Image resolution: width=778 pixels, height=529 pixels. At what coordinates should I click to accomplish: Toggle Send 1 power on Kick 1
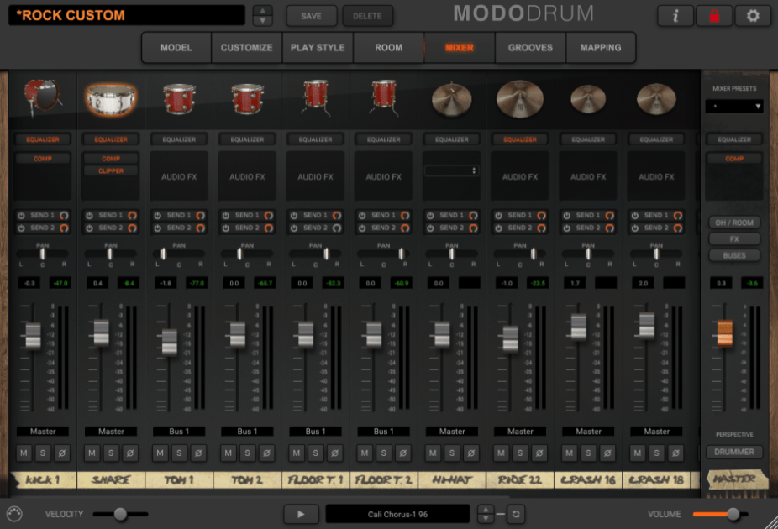pyautogui.click(x=21, y=215)
